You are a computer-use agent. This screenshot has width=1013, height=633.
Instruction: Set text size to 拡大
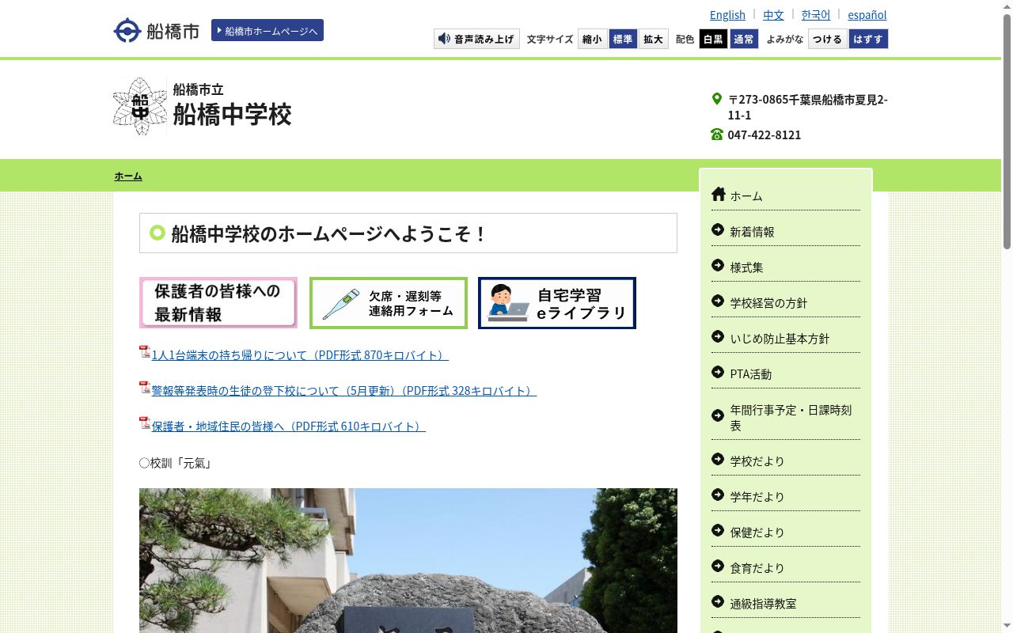(x=654, y=39)
